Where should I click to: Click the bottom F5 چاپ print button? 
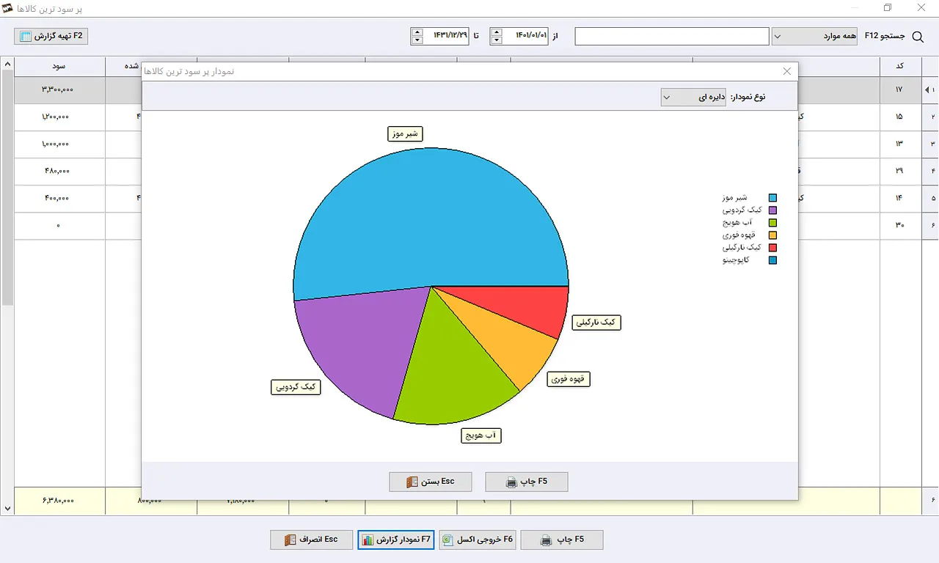(562, 540)
